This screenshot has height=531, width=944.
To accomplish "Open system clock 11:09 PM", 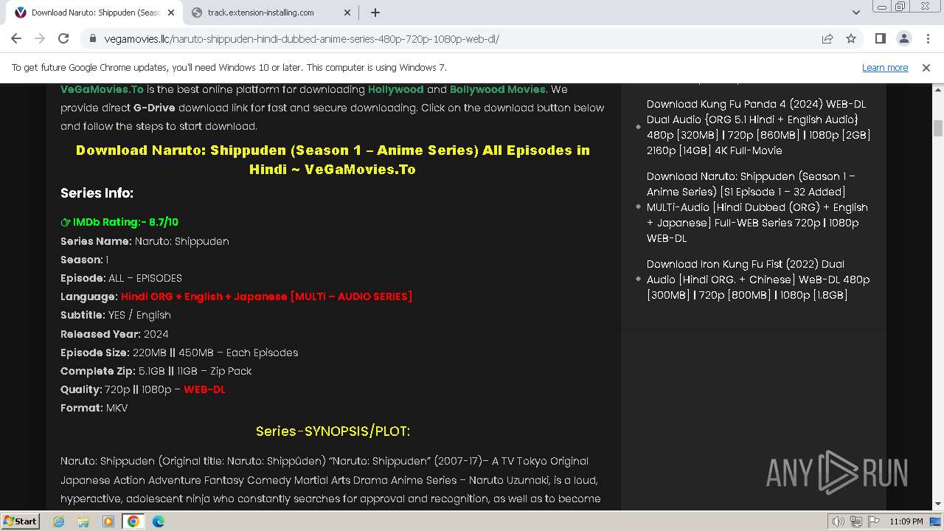I will [x=906, y=521].
